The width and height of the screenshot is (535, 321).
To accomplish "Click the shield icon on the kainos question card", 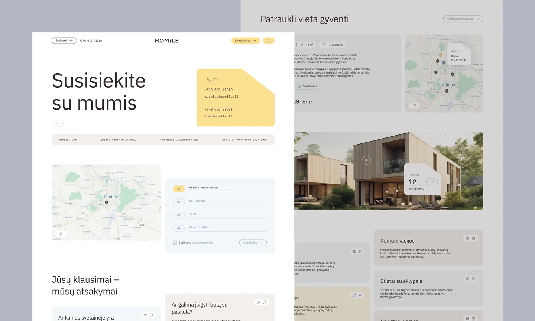I will [151, 315].
